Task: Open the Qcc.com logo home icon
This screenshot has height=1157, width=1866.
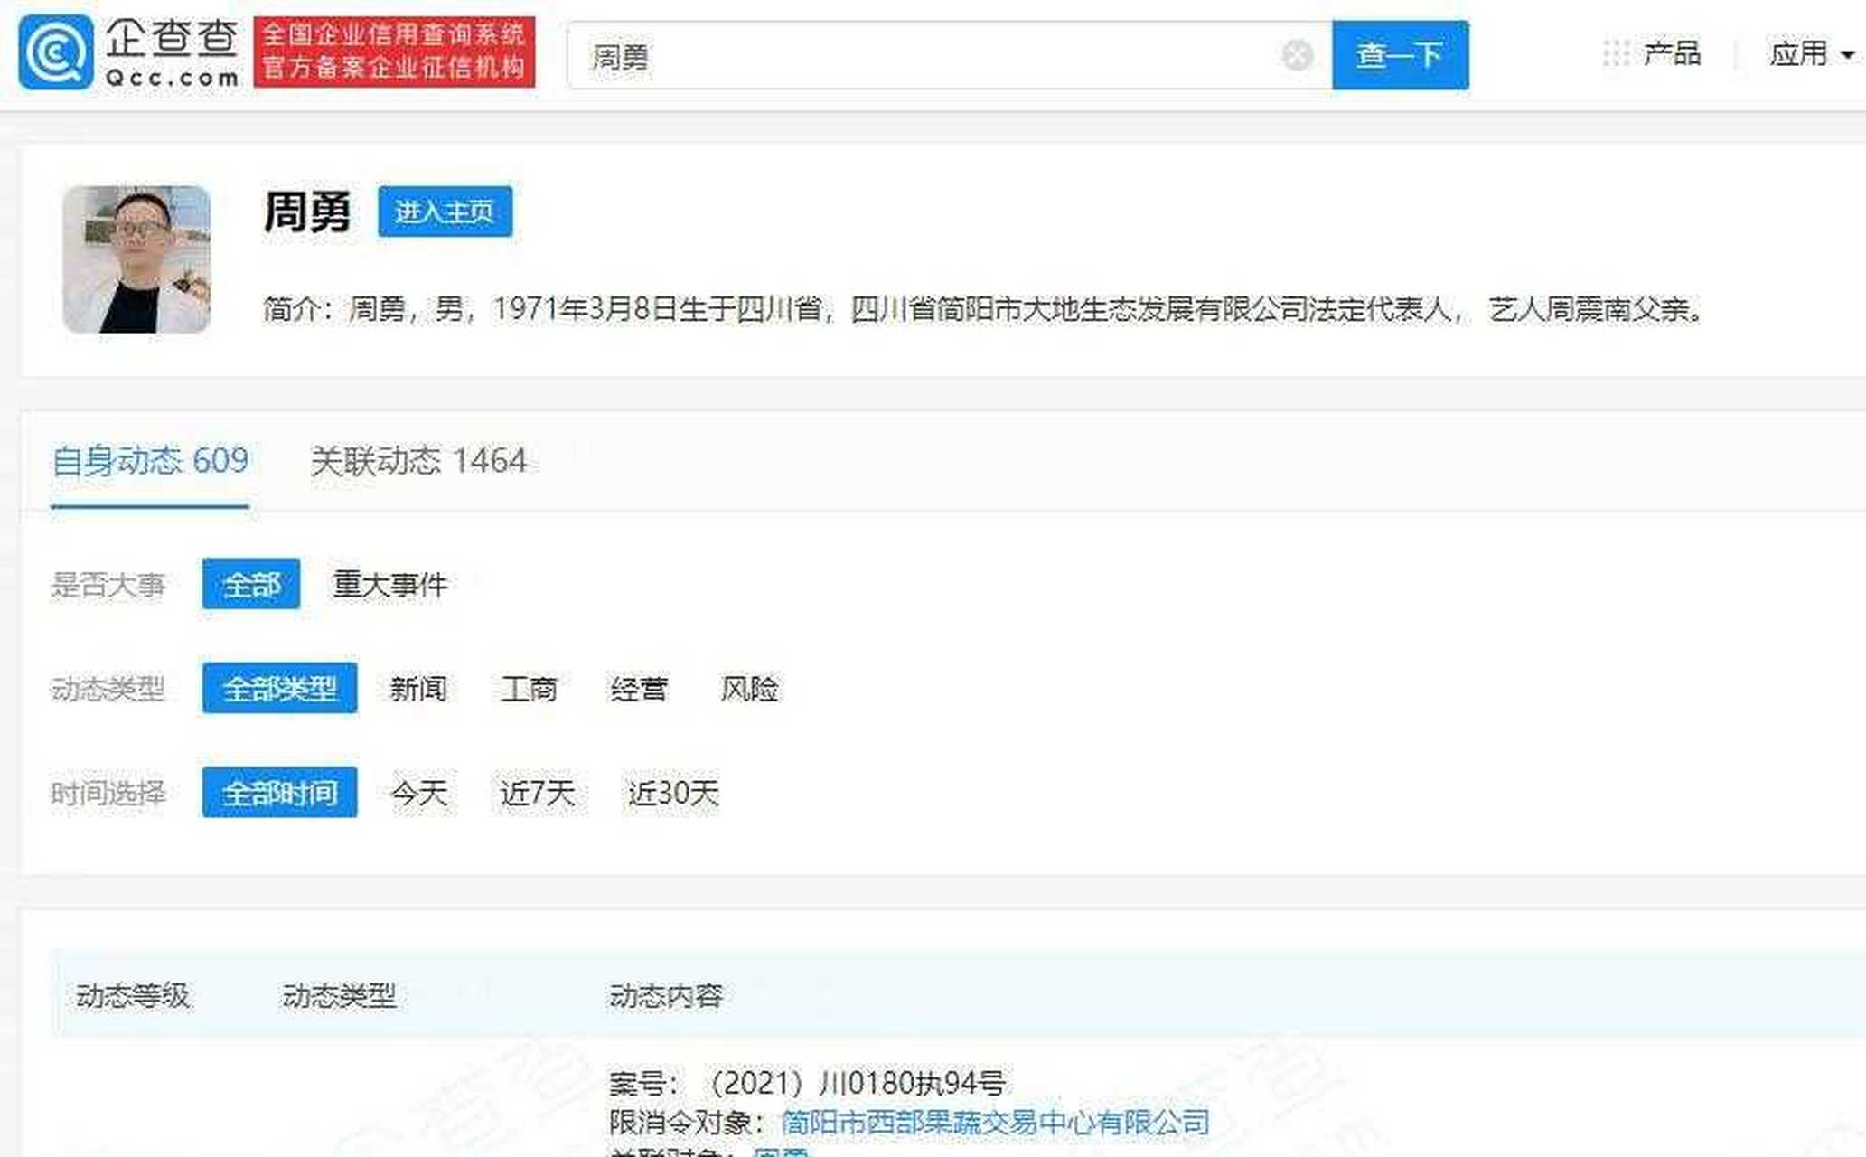Action: pos(56,53)
